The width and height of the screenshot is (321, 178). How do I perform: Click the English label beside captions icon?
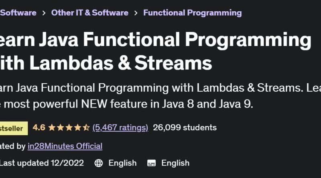(x=175, y=163)
